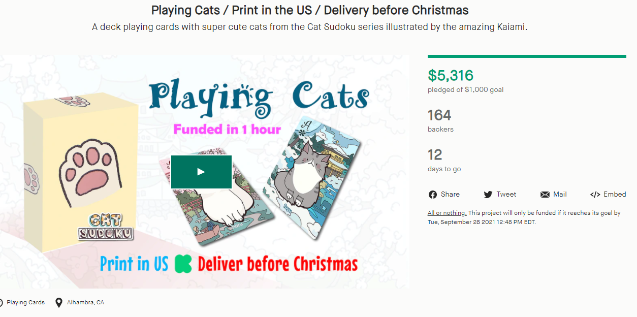Click the Tweet text label
Viewport: 637px width, 317px height.
coord(506,195)
